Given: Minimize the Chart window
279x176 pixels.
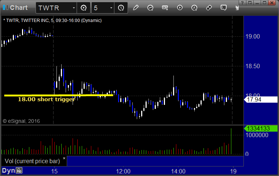Looking at the screenshot, I should click(x=257, y=3).
